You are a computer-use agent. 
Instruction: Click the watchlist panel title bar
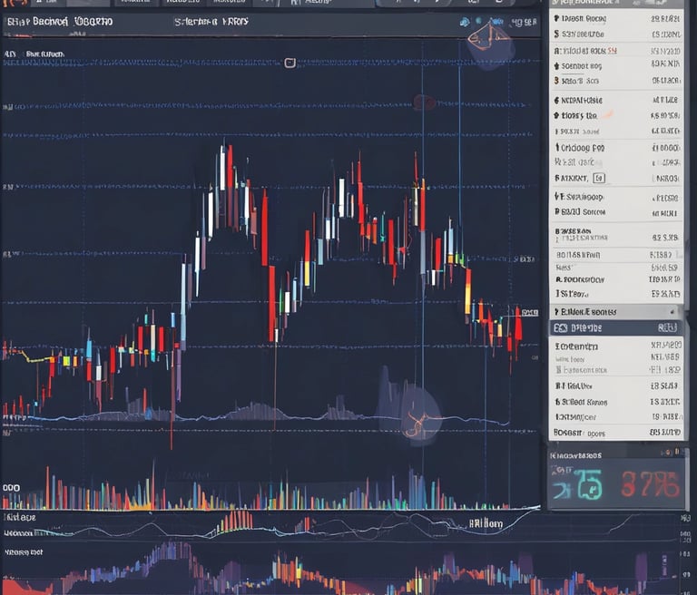tap(616, 3)
